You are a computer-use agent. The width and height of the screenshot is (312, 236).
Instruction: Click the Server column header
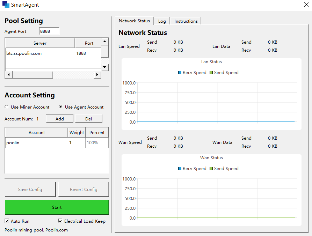[40, 43]
